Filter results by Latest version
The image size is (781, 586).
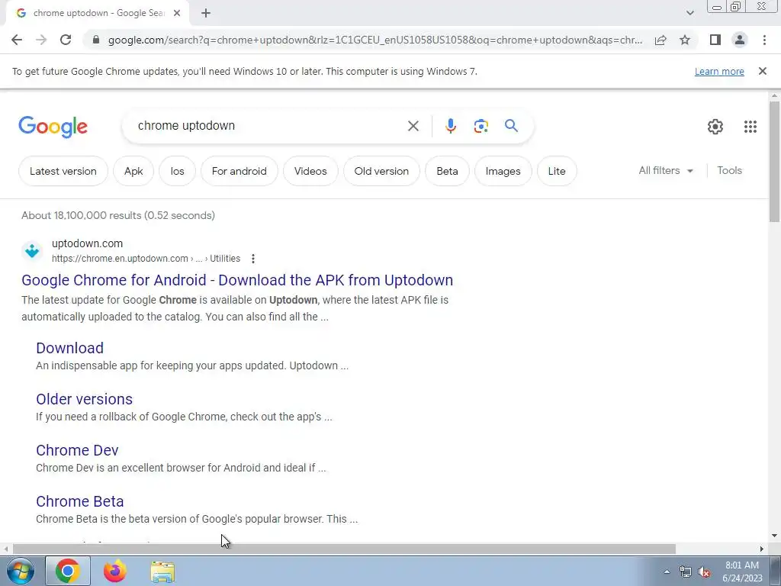[63, 171]
